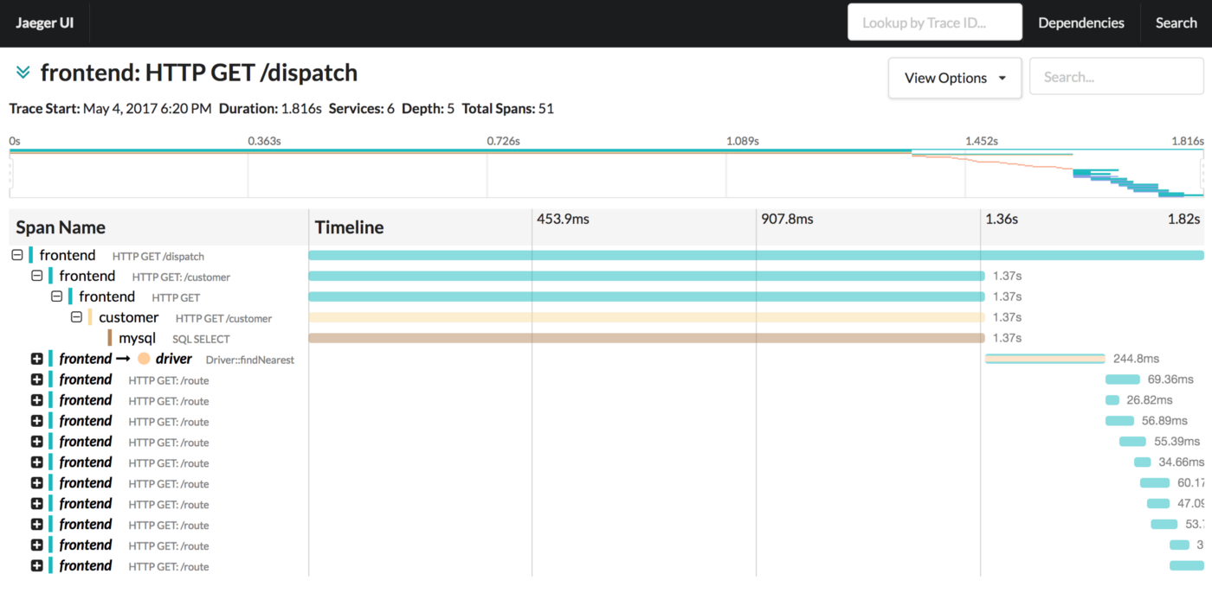This screenshot has height=593, width=1212.
Task: Focus the Lookup by Trace ID field
Action: tap(935, 22)
